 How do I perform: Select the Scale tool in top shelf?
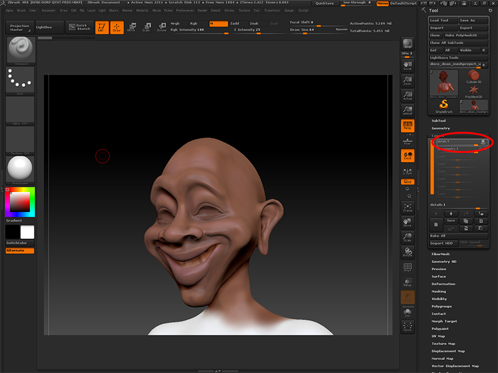[x=146, y=27]
